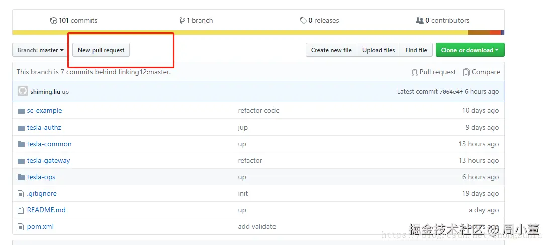Expand the Clone or download menu
Viewport: 548px width, 245px height.
[x=470, y=50]
